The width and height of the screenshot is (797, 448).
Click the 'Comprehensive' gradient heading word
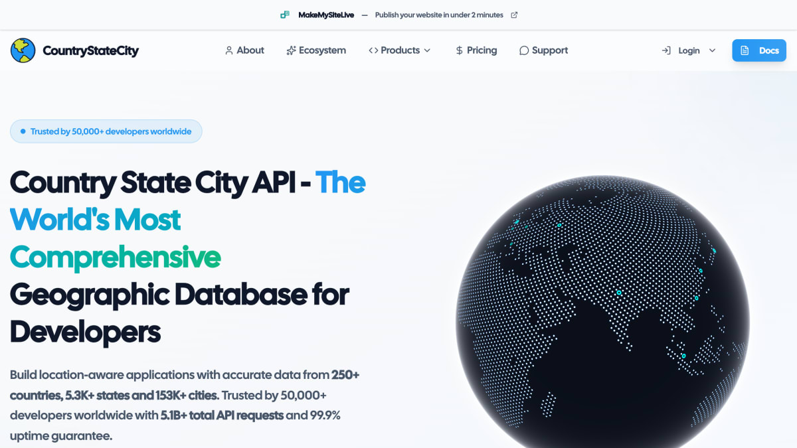click(x=116, y=258)
